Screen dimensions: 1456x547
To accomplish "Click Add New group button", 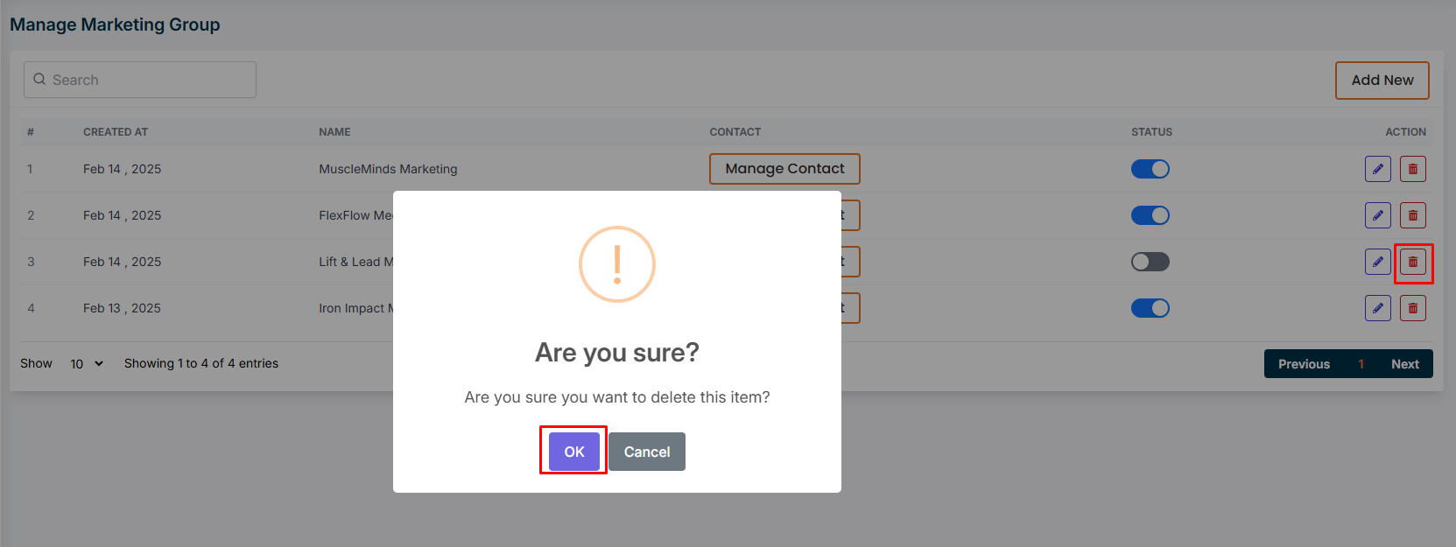I will 1382,81.
